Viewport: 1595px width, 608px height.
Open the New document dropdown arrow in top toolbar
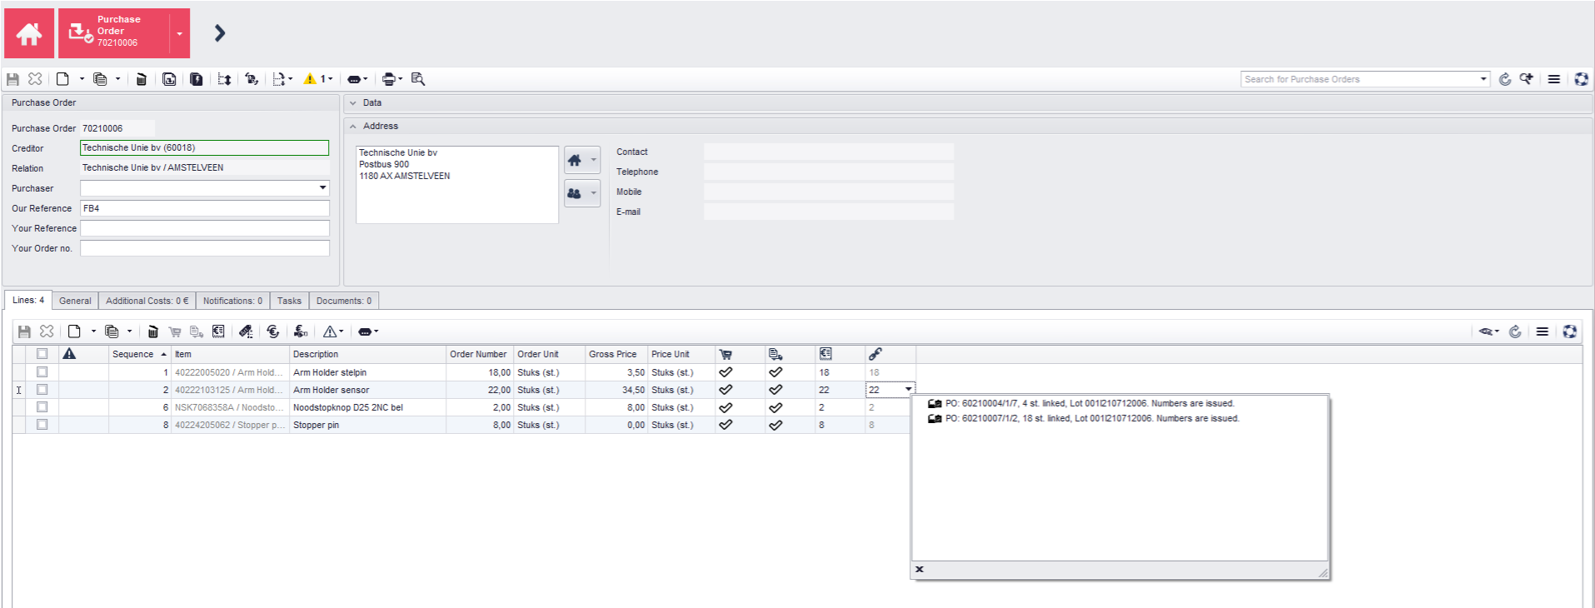[82, 79]
